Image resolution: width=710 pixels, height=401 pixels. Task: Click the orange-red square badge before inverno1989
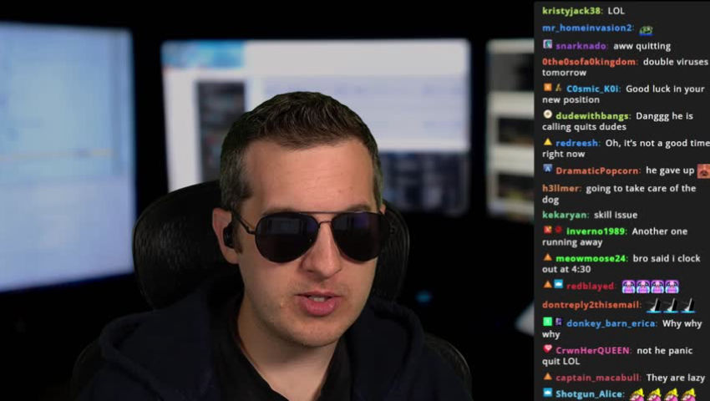point(547,230)
